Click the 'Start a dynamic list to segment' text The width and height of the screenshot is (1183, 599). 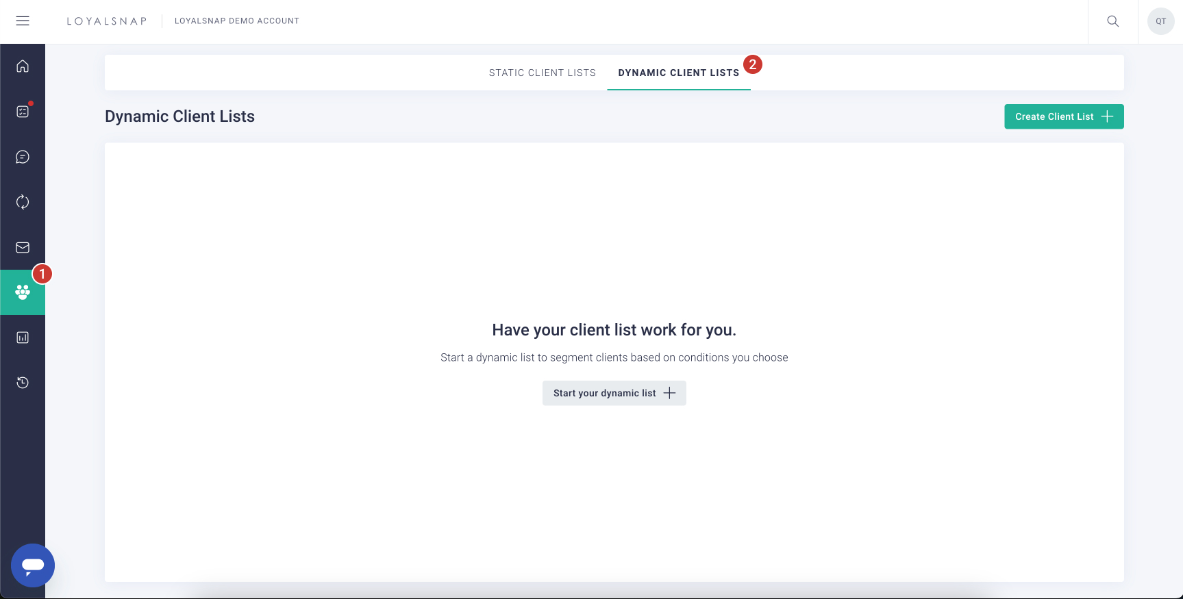point(614,357)
